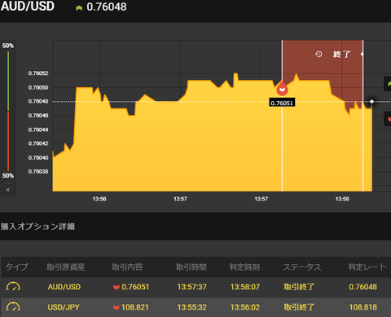Click the red trade entry marker on chart

(x=282, y=89)
